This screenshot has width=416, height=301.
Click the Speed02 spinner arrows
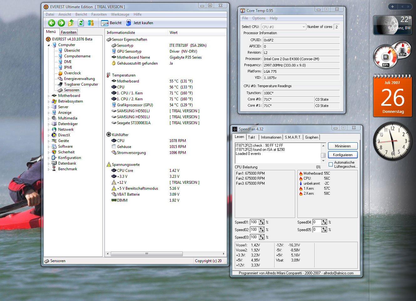coord(262,230)
